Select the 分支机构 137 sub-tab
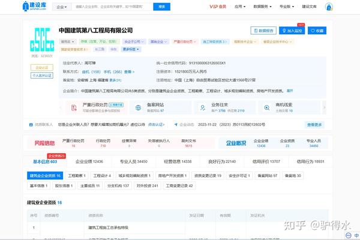This screenshot has width=360, height=240. tap(118, 186)
